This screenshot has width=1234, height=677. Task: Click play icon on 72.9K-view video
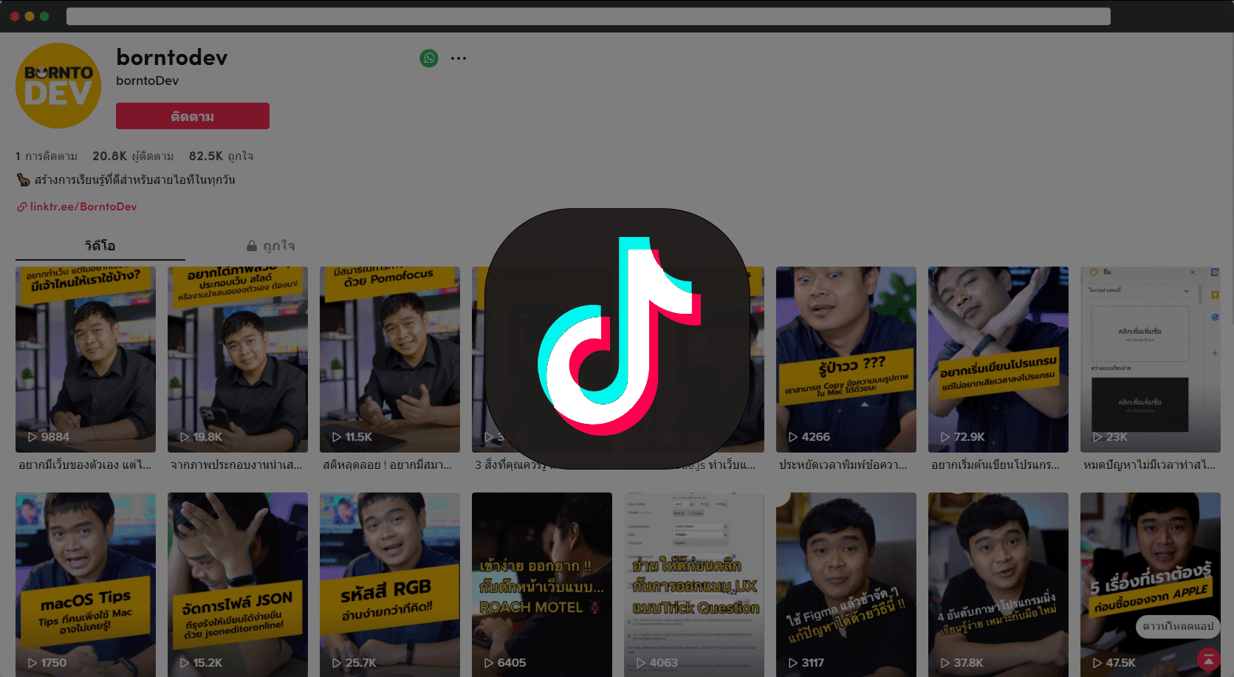coord(945,437)
